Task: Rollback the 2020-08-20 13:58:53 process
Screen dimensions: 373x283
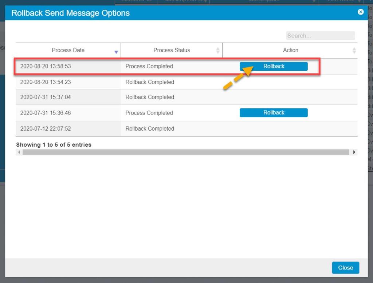Action: tap(274, 66)
